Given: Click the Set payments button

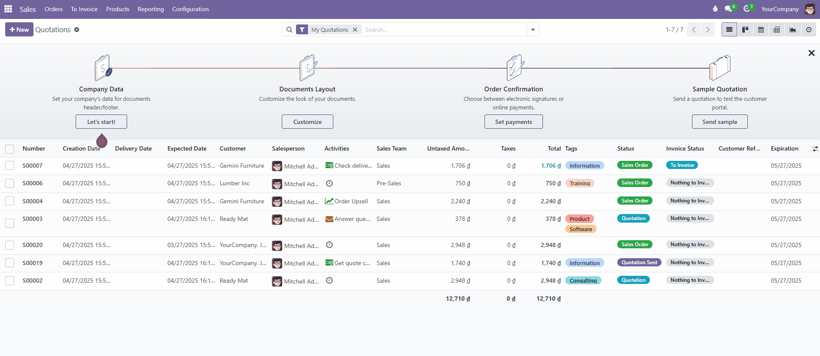Looking at the screenshot, I should coord(514,122).
